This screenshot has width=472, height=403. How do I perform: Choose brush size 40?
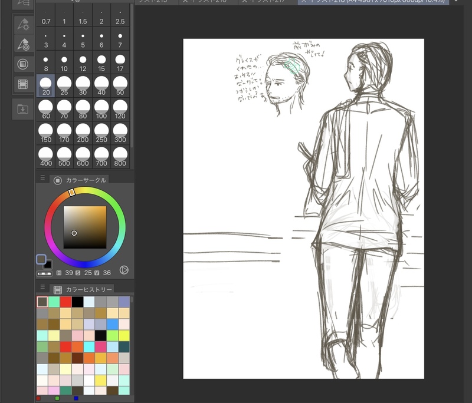(x=101, y=86)
